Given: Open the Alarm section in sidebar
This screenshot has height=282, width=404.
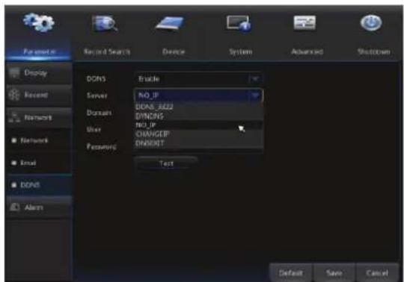Looking at the screenshot, I should tap(39, 207).
